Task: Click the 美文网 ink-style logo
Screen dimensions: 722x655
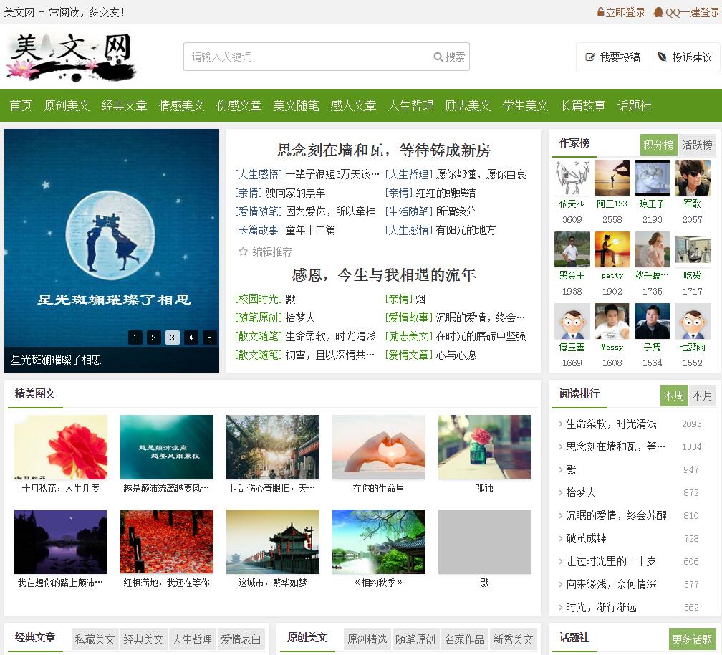Action: point(72,57)
